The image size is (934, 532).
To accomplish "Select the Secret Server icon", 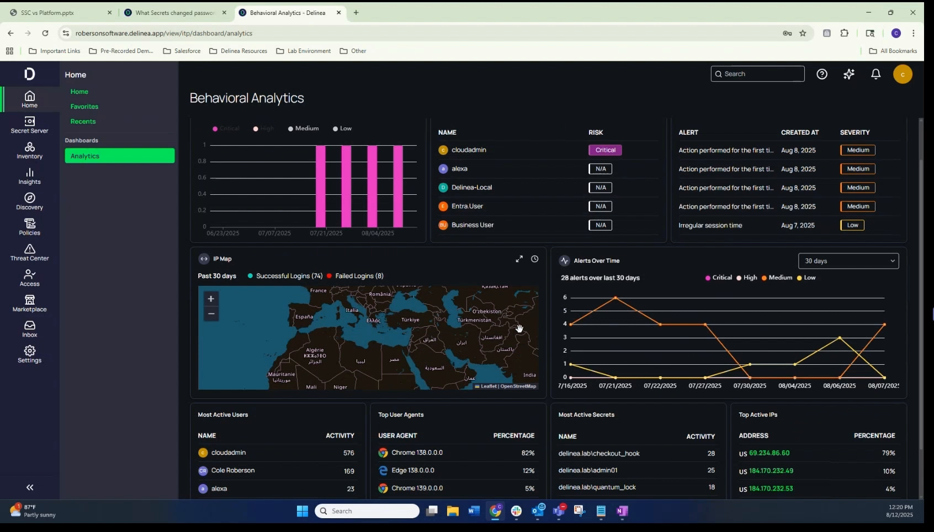I will click(29, 125).
